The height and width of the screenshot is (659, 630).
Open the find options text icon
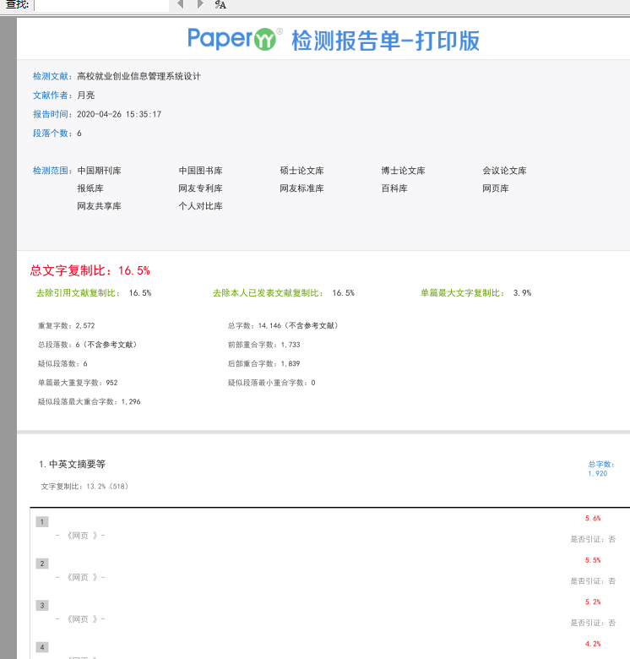coord(220,4)
